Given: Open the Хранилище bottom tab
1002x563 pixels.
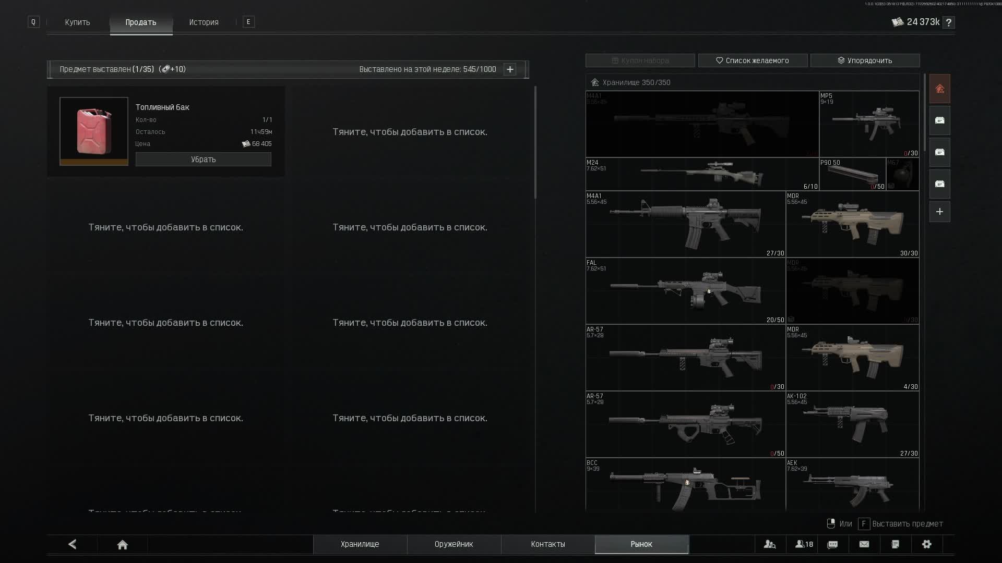Looking at the screenshot, I should click(x=360, y=544).
